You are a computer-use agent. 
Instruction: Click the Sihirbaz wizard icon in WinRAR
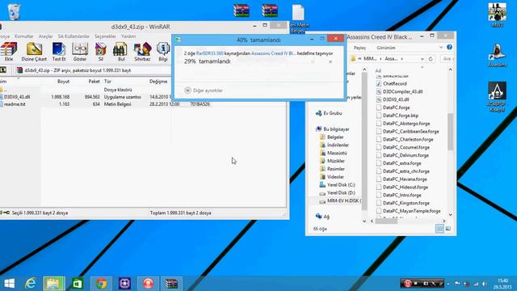(x=142, y=52)
